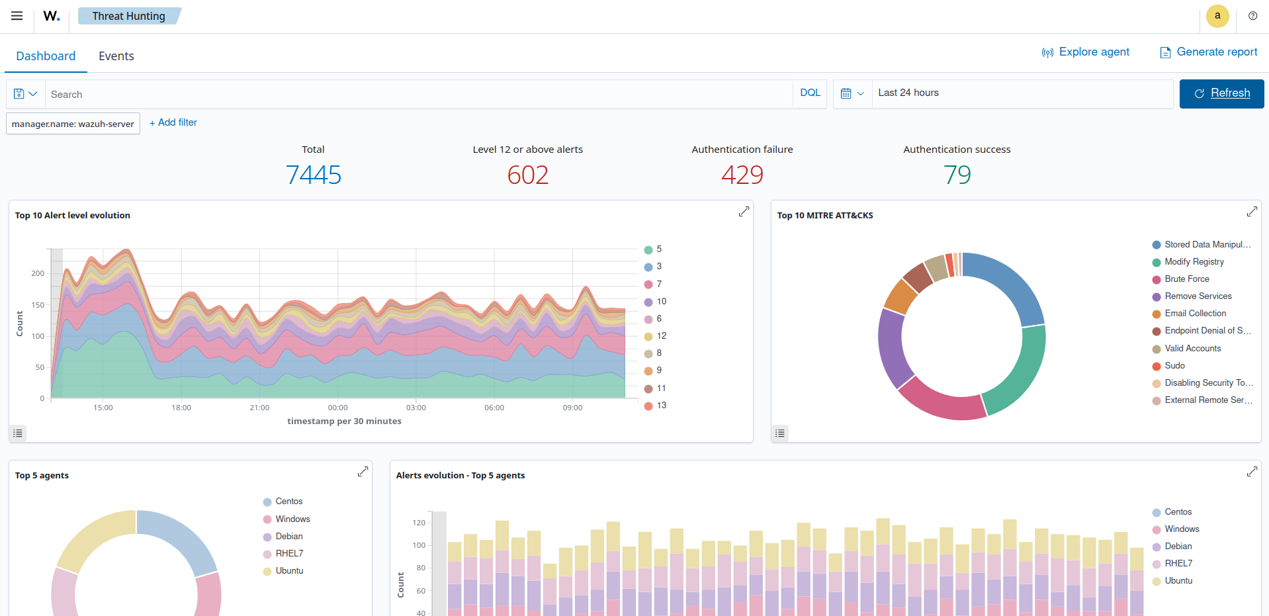Click the Refresh button
Image resolution: width=1269 pixels, height=616 pixels.
pyautogui.click(x=1221, y=93)
